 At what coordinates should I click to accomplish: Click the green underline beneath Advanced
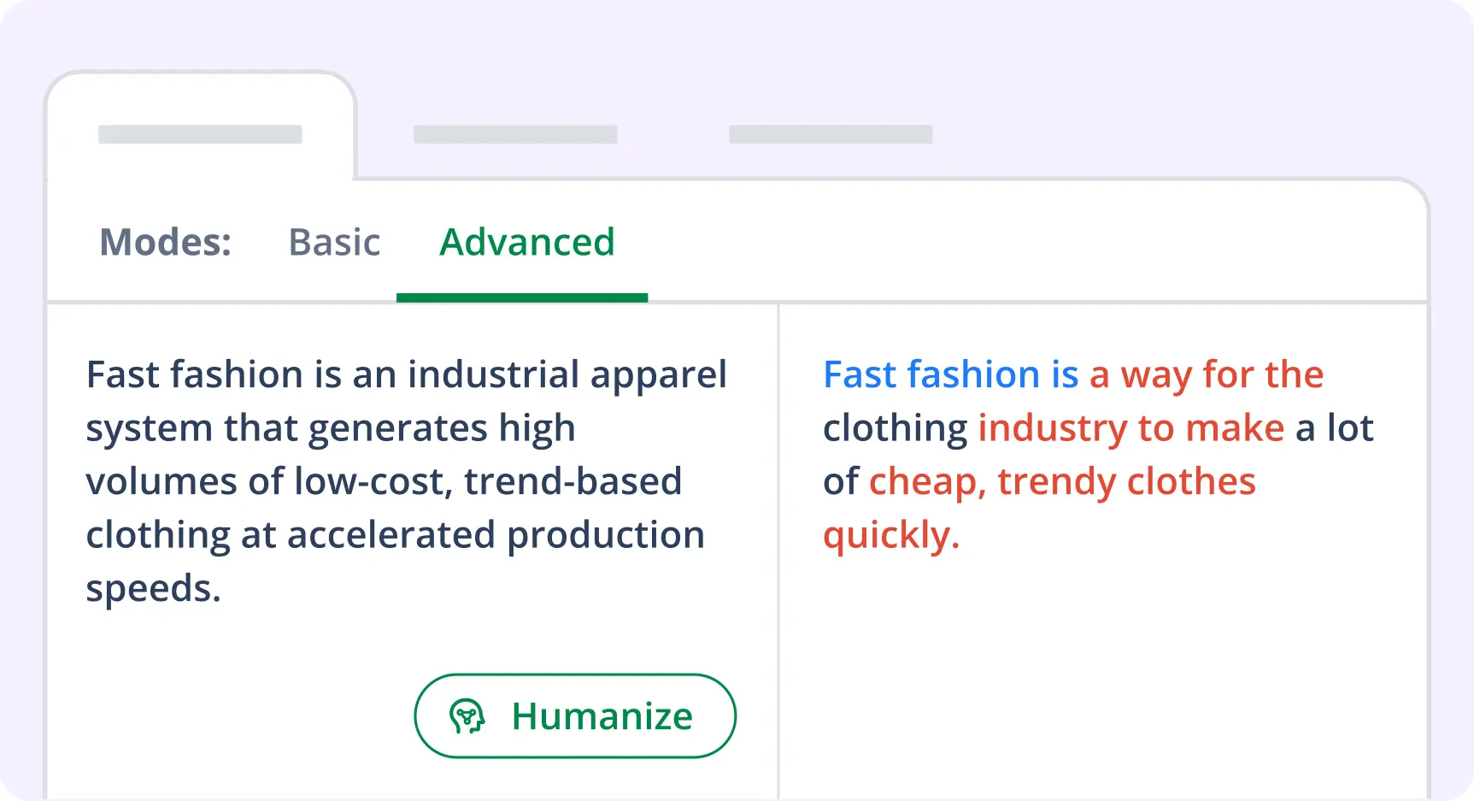click(521, 297)
